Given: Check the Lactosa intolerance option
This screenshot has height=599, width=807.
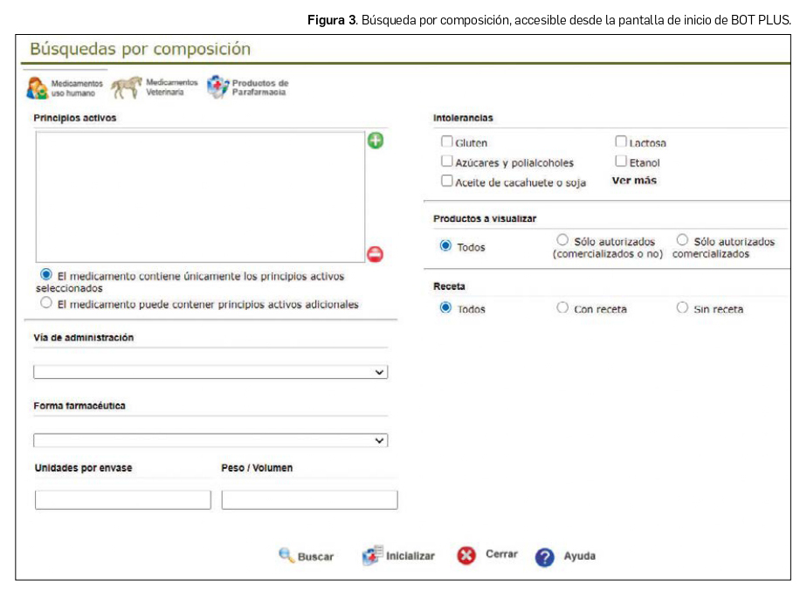Looking at the screenshot, I should click(622, 140).
